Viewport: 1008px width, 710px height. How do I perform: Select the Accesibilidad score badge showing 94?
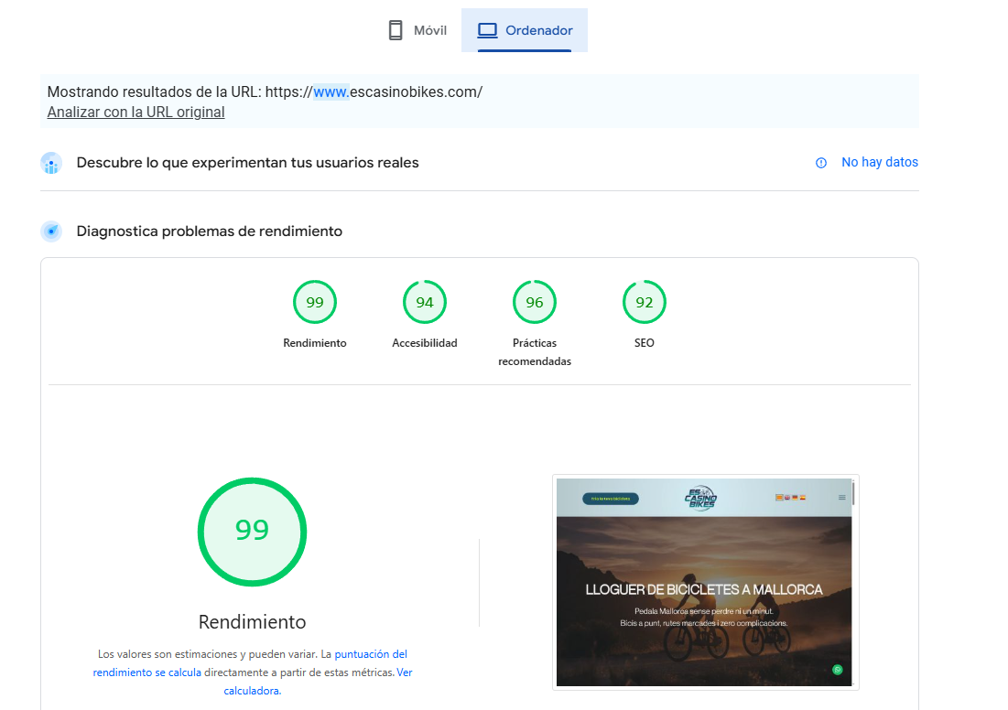click(424, 302)
